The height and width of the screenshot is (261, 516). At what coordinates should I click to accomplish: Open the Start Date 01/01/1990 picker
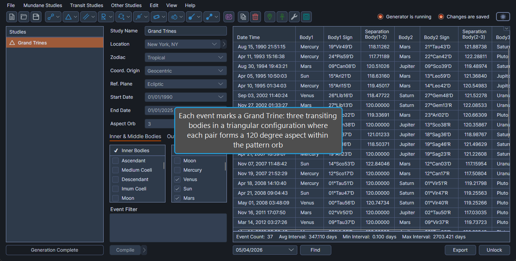[186, 98]
